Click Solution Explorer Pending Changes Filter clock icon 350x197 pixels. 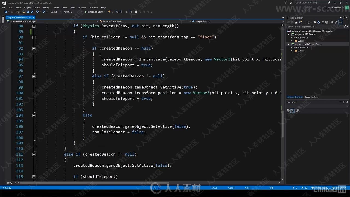coord(309,22)
